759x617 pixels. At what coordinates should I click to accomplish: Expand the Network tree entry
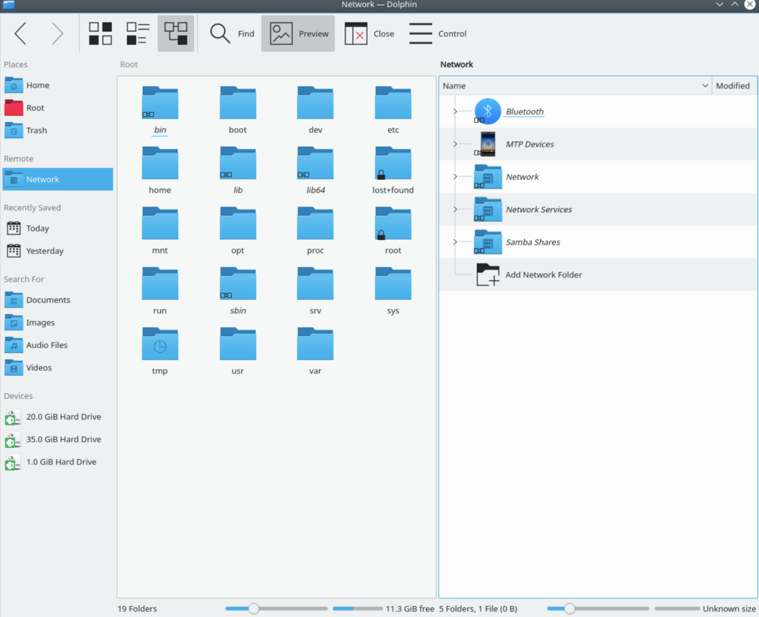click(x=455, y=177)
